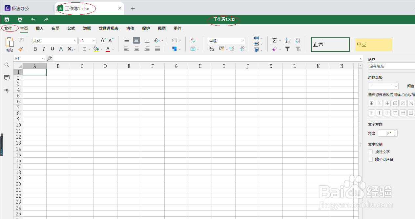
Task: Open the 宋体 font family dropdown
Action: [75, 40]
